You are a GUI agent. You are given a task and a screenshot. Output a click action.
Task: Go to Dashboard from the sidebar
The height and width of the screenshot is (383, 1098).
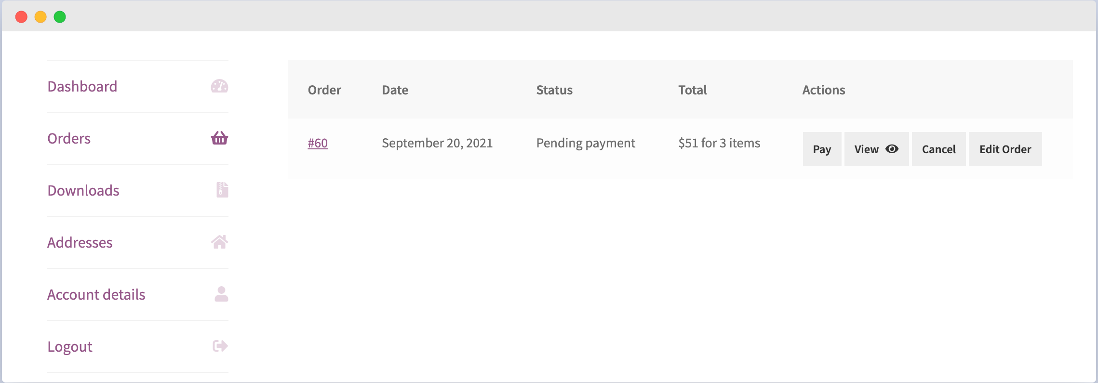[x=82, y=87]
